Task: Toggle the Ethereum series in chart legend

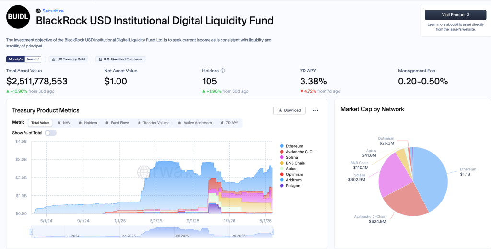Action: coord(292,146)
